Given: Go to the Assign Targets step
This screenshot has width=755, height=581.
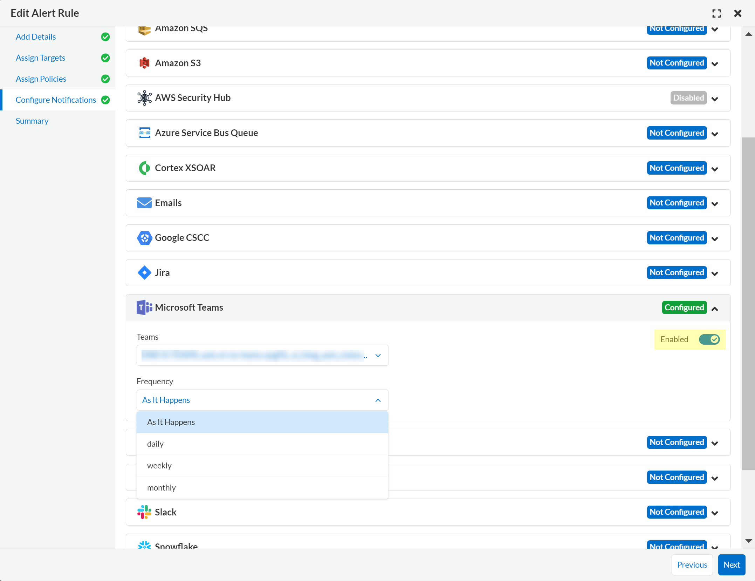Looking at the screenshot, I should point(40,58).
